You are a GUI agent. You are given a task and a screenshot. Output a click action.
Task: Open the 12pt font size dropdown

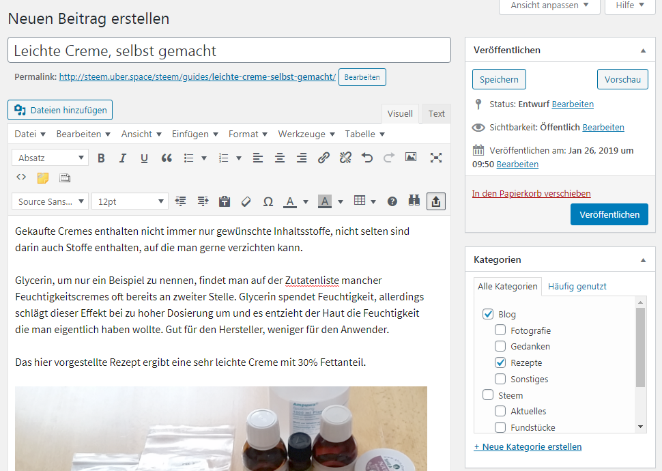pos(130,201)
